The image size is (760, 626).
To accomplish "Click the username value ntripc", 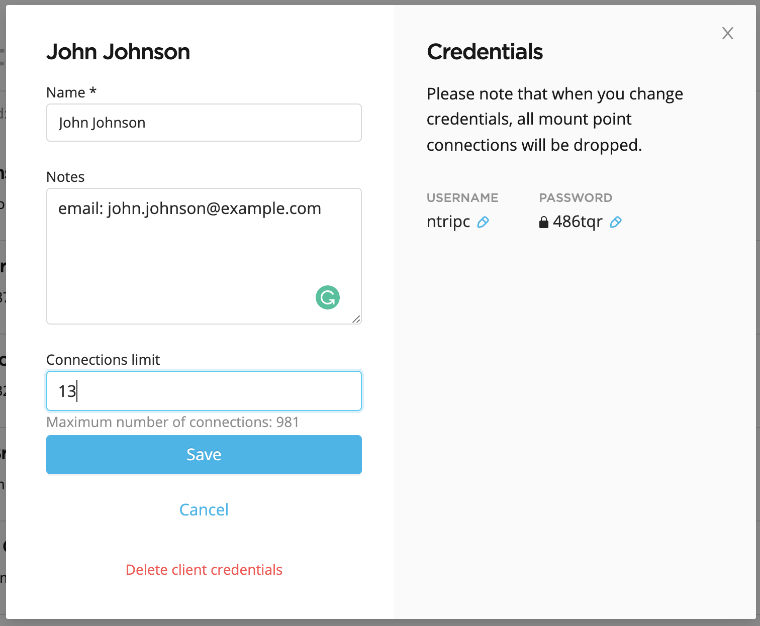I will pos(448,222).
